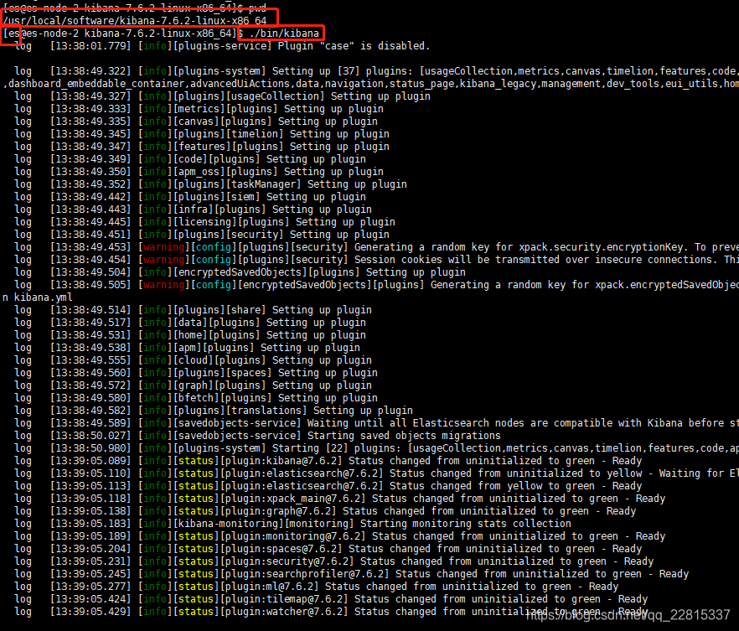Click the timestamp 13:39:05.089
Screen dimensions: 739x631
90,461
